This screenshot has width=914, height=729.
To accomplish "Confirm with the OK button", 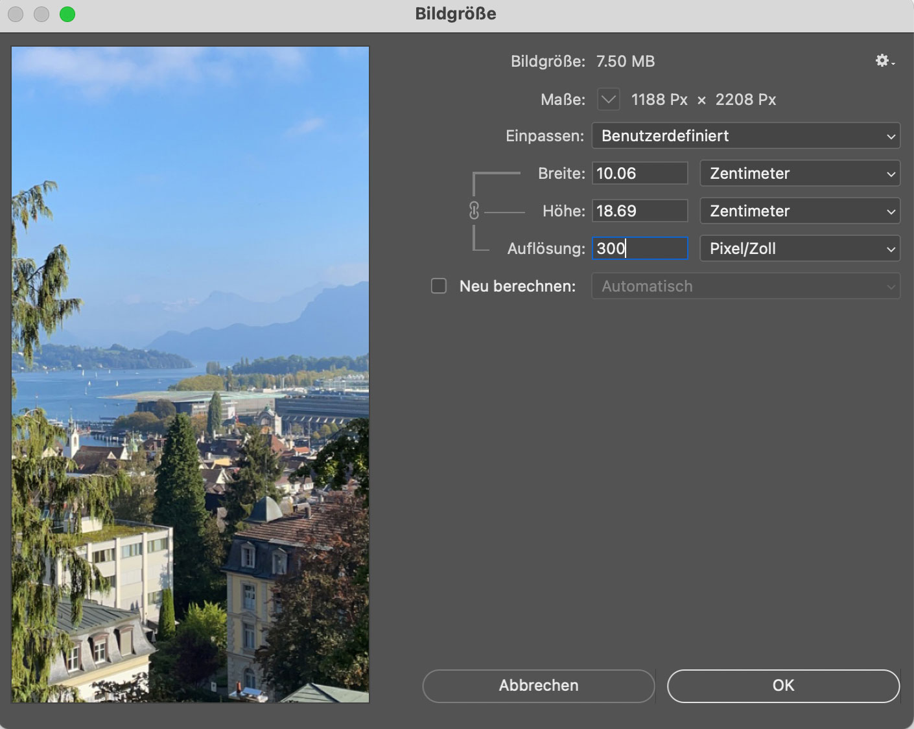I will 783,686.
